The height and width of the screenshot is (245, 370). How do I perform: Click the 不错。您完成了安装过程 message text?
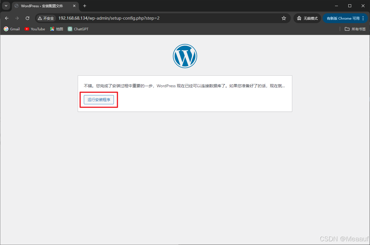click(x=184, y=86)
